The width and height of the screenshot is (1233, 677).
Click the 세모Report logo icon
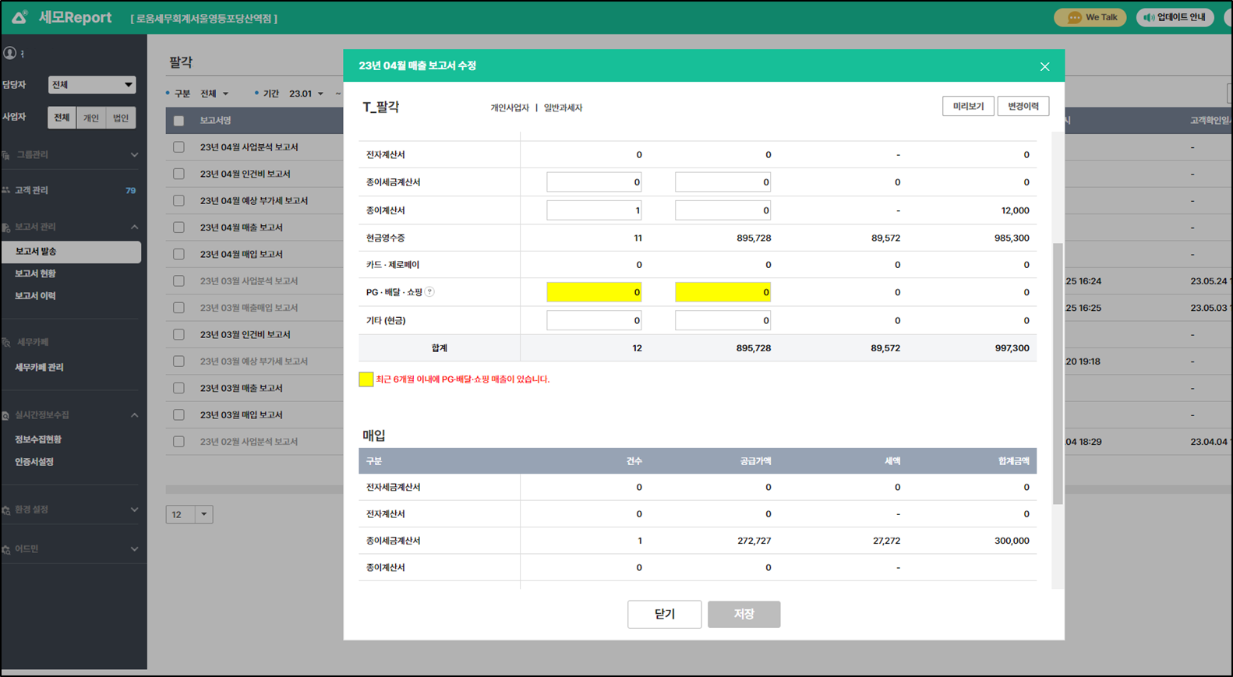[19, 16]
